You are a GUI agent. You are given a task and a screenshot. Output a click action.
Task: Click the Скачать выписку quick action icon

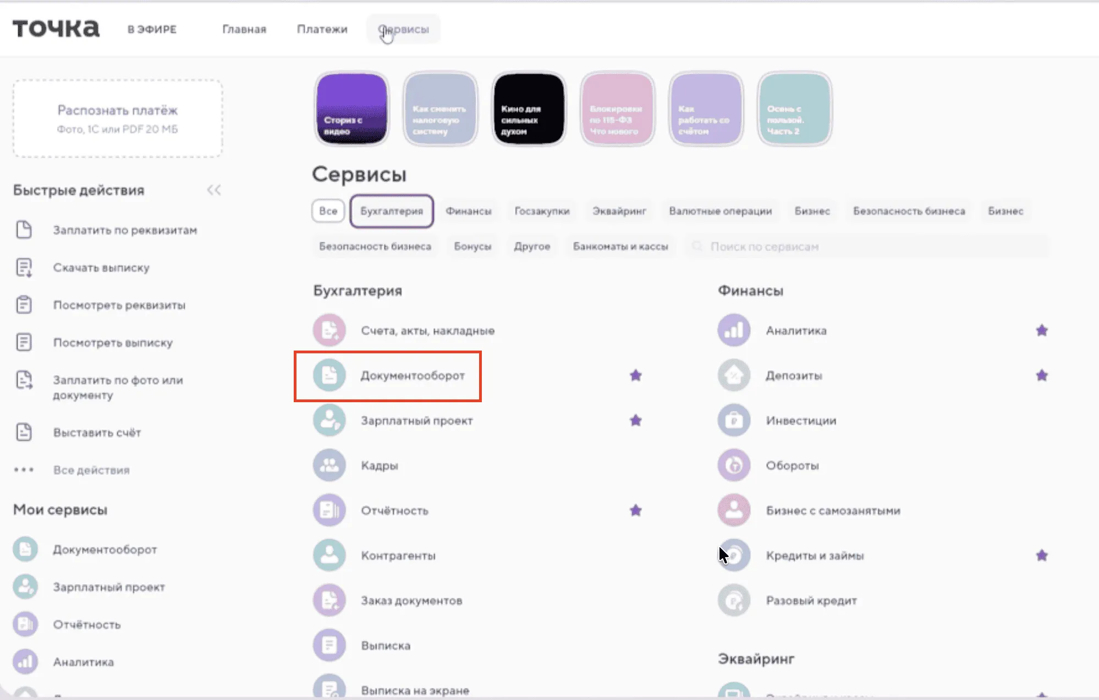[24, 268]
